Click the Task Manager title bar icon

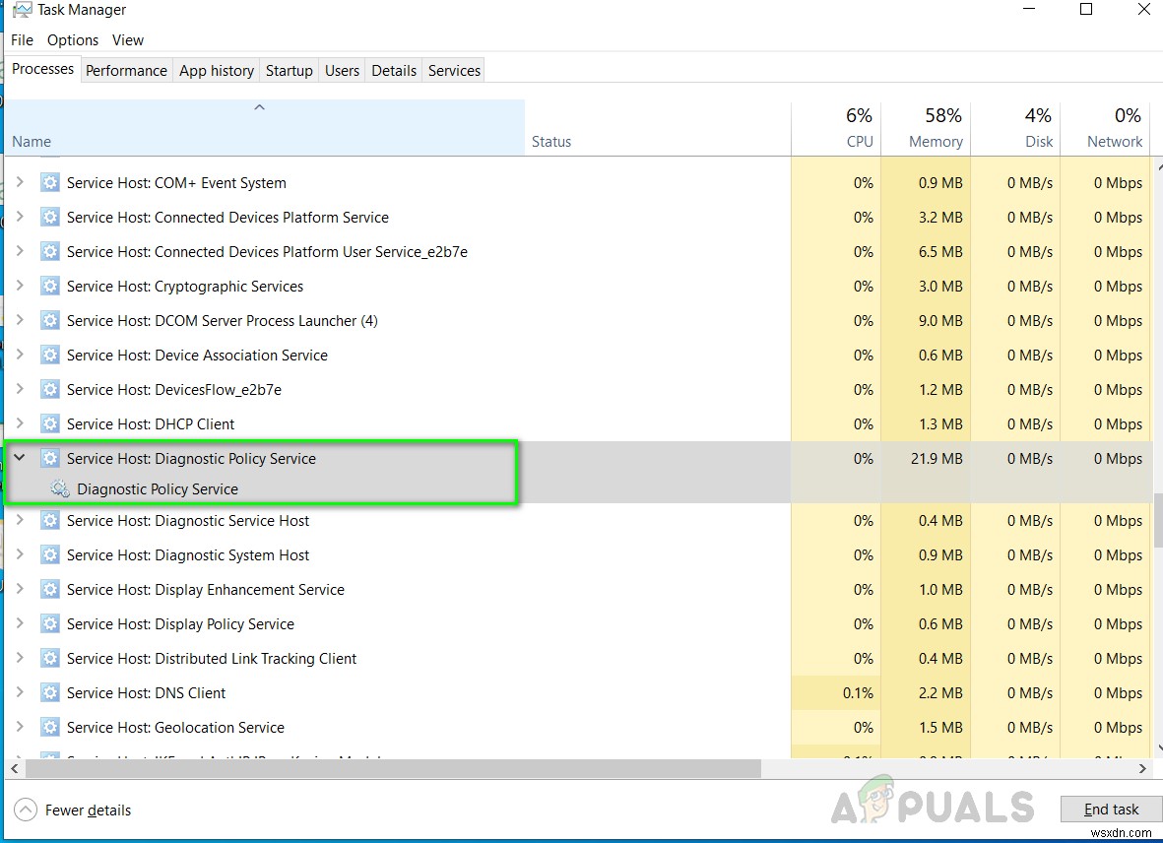pos(23,10)
